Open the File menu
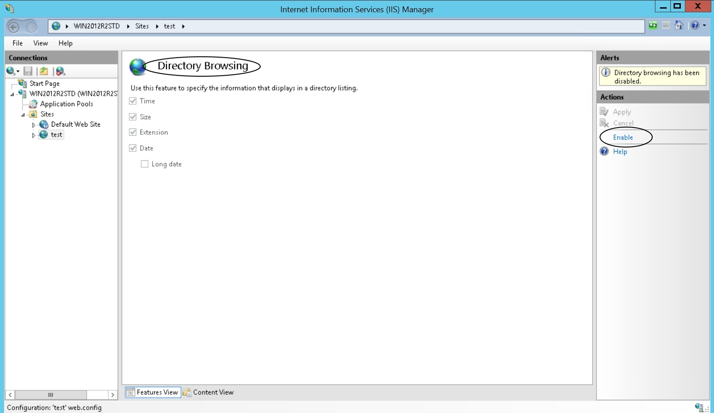Screen dimensions: 714x413 point(18,43)
